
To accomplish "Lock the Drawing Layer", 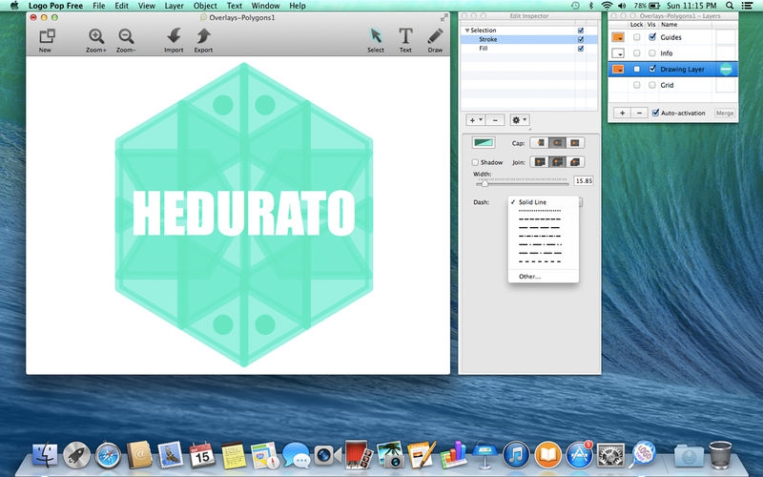I will pyautogui.click(x=636, y=69).
